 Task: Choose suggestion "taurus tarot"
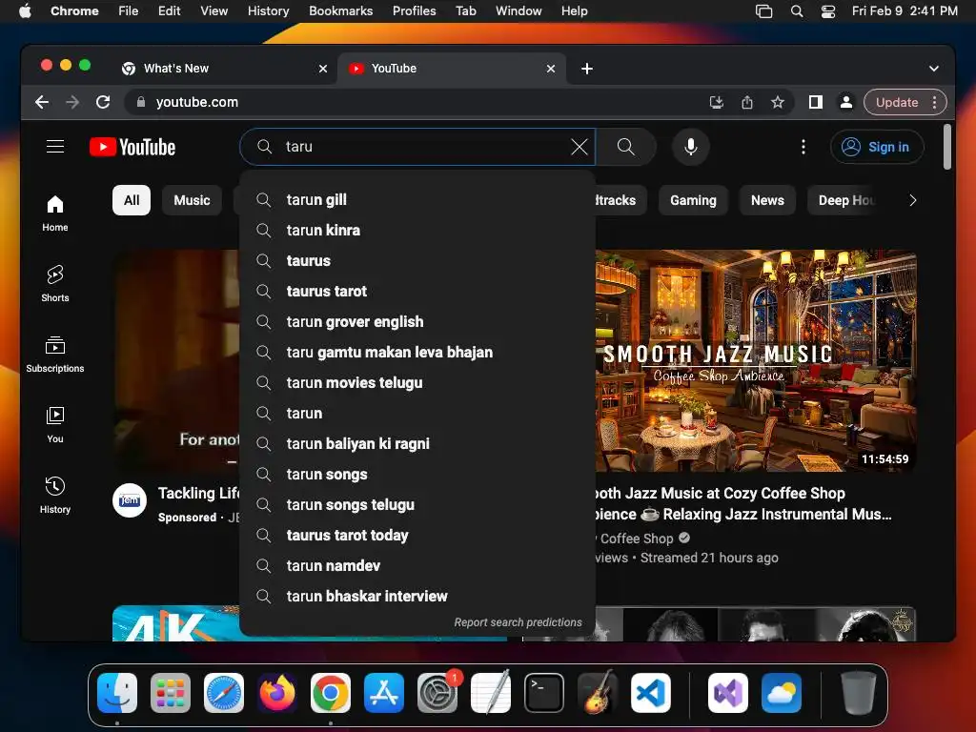[417, 292]
